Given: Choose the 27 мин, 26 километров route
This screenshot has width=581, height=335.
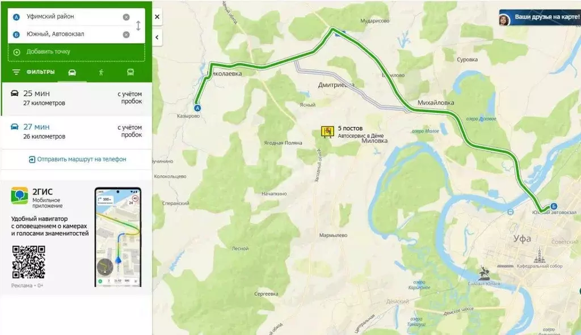Looking at the screenshot, I should pos(77,132).
